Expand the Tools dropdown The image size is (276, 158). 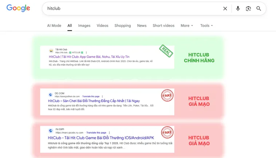tap(206, 26)
